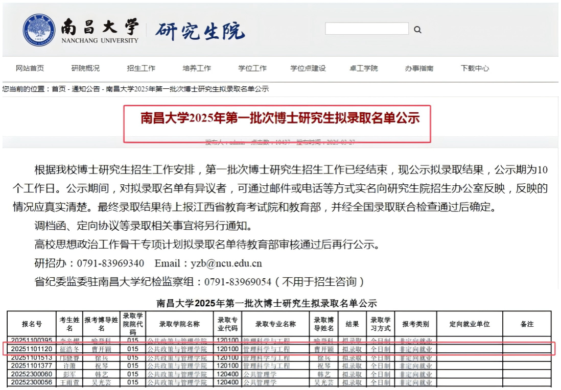
Task: Click the 研究生院 header title graphic
Action: click(200, 31)
